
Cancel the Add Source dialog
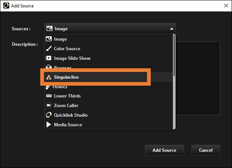click(206, 150)
